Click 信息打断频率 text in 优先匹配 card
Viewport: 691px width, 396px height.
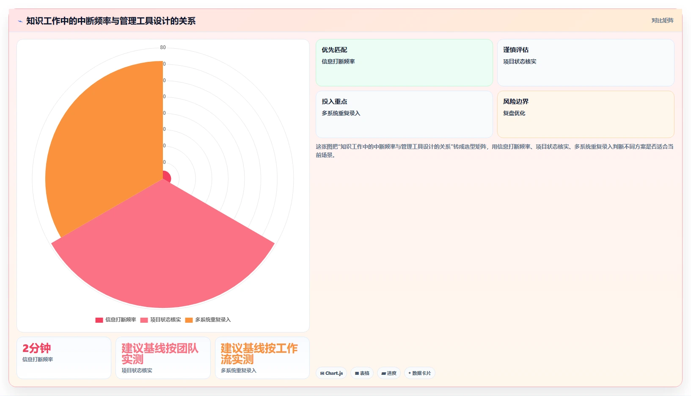pyautogui.click(x=338, y=61)
